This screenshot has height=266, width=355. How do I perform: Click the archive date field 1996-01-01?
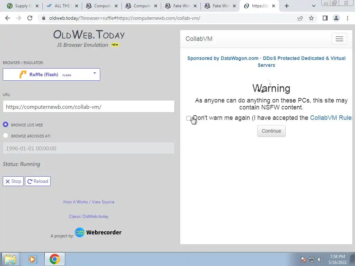pyautogui.click(x=88, y=148)
